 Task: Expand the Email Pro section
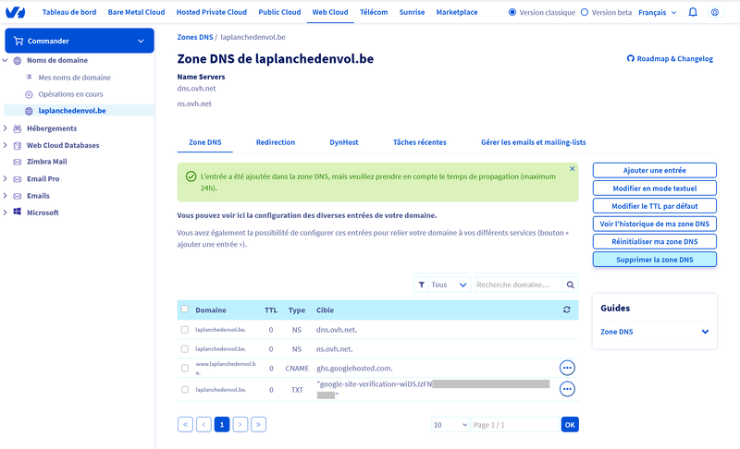pyautogui.click(x=6, y=179)
